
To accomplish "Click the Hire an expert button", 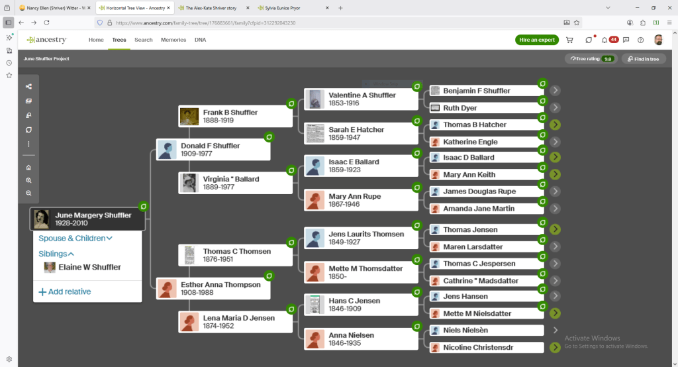I will (536, 40).
